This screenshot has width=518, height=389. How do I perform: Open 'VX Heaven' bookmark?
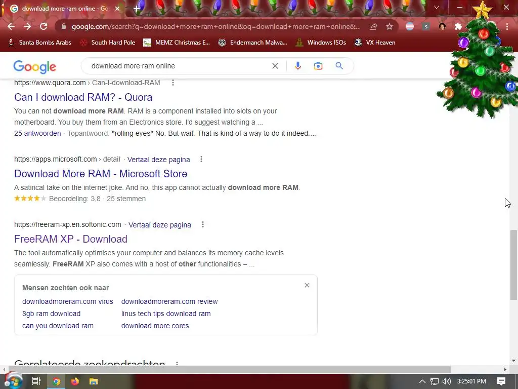pos(375,43)
